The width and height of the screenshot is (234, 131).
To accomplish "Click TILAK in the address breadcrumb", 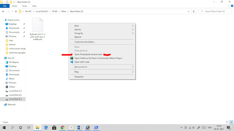I will (54, 11).
